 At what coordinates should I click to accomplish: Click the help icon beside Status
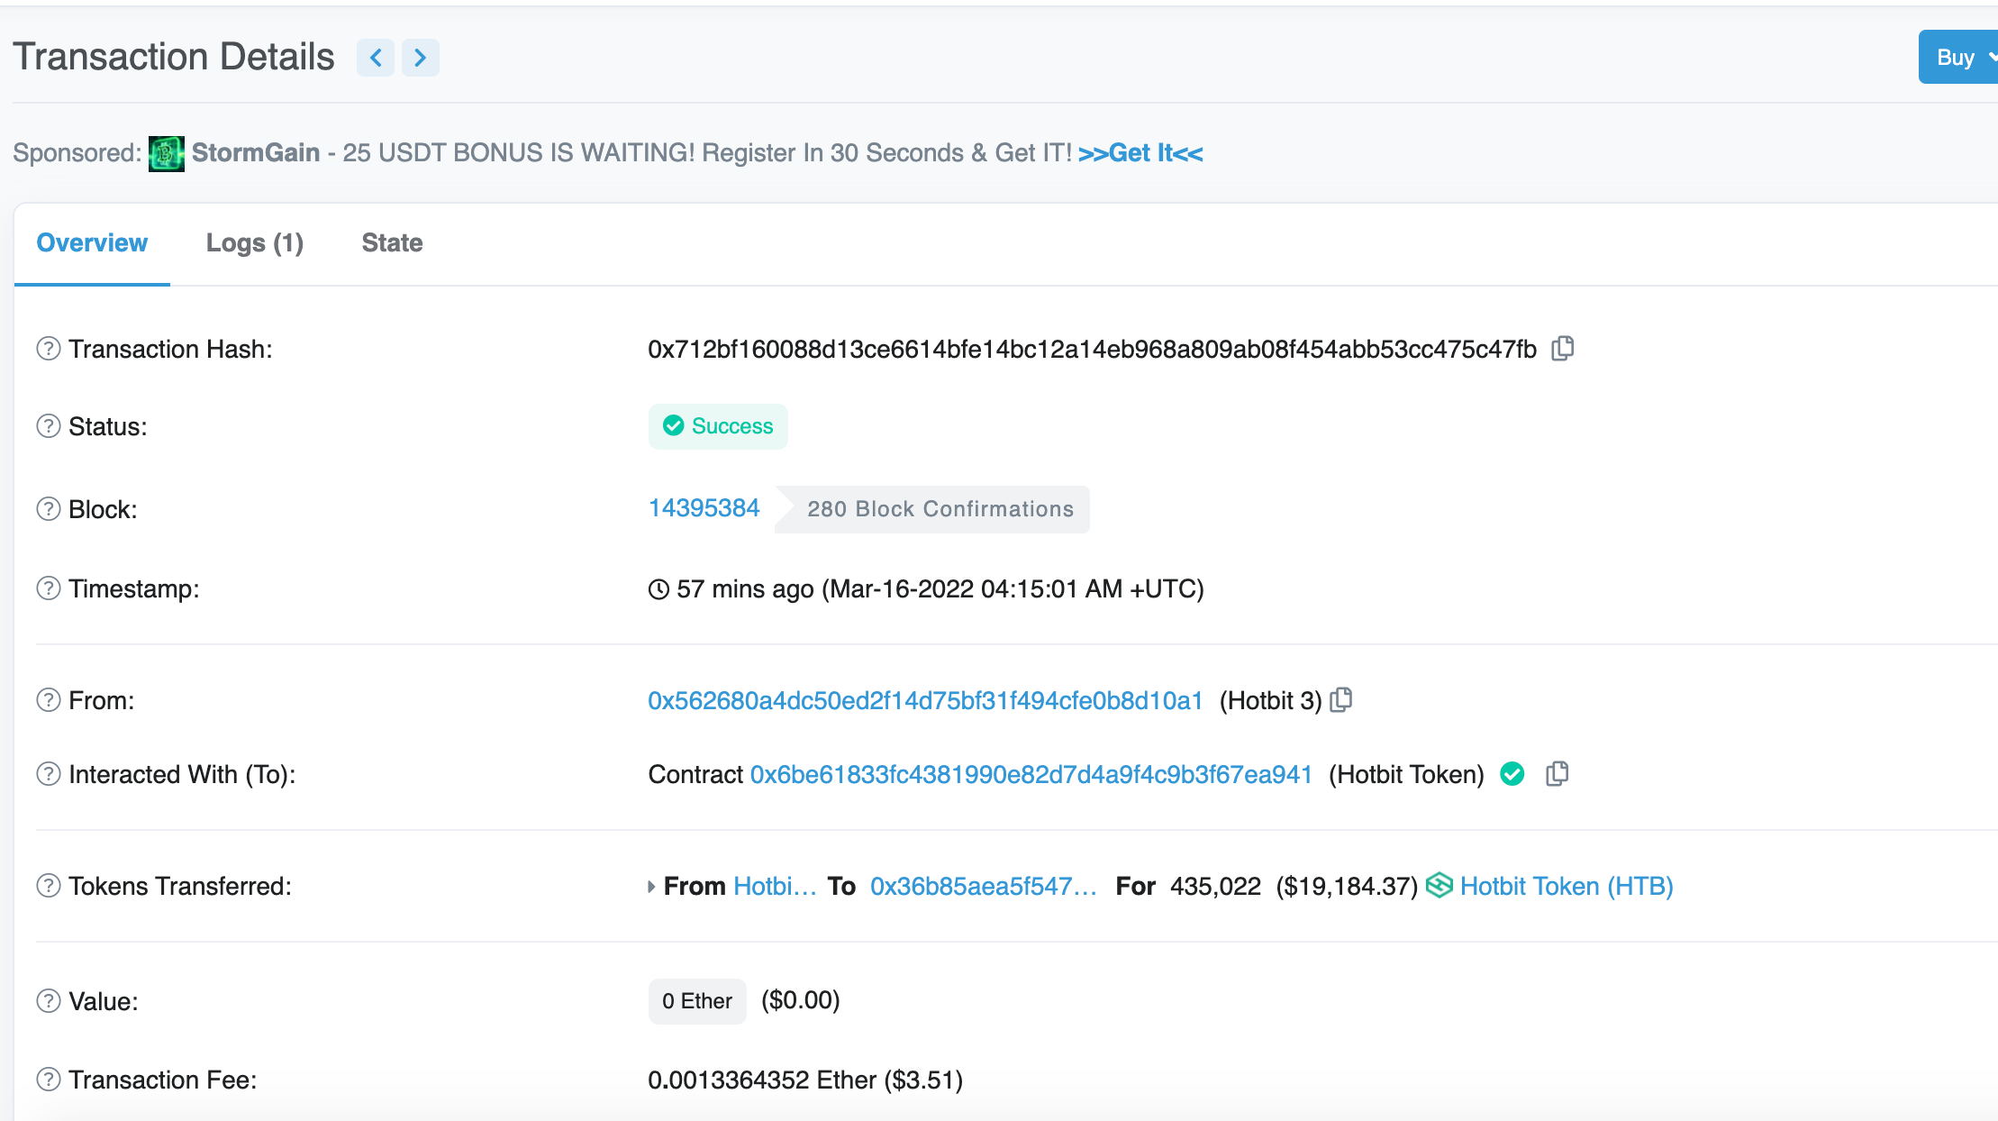tap(48, 426)
